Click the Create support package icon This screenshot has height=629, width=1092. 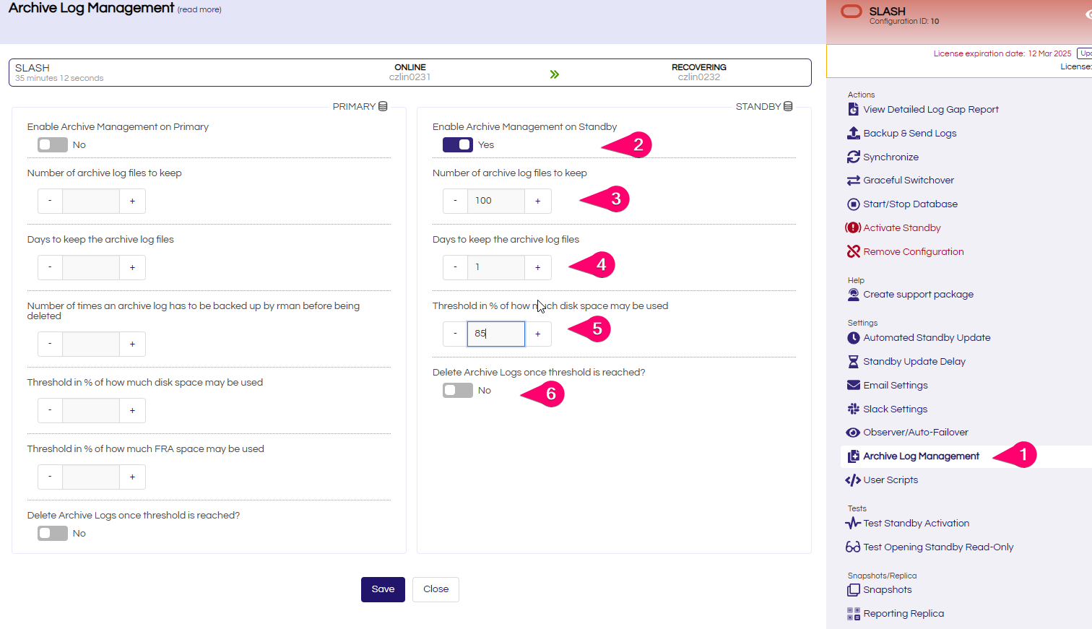pos(853,294)
